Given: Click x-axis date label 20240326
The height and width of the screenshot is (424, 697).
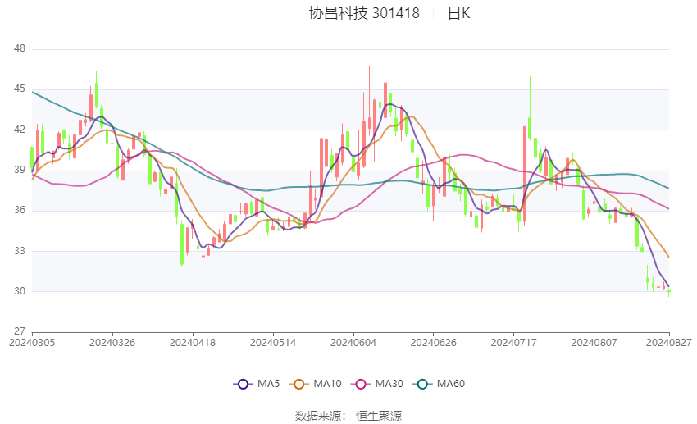Looking at the screenshot, I should coord(112,343).
